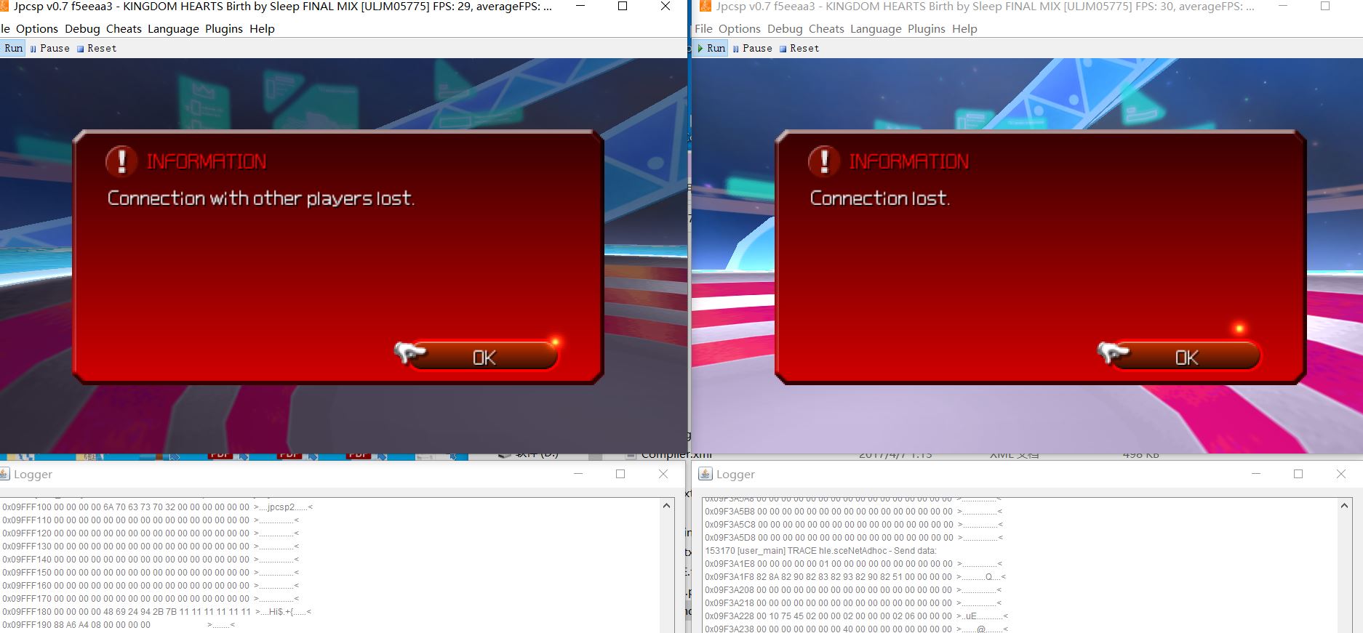Image resolution: width=1363 pixels, height=633 pixels.
Task: Click OK on 'Connection with other players lost' dialog
Action: pyautogui.click(x=484, y=357)
